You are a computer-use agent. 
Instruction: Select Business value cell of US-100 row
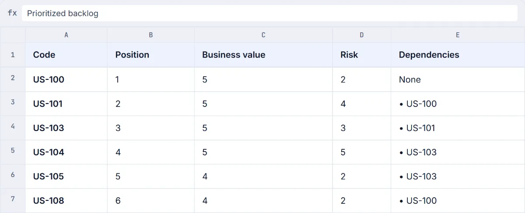click(x=263, y=79)
